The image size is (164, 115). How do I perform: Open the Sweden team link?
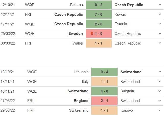[76, 34]
